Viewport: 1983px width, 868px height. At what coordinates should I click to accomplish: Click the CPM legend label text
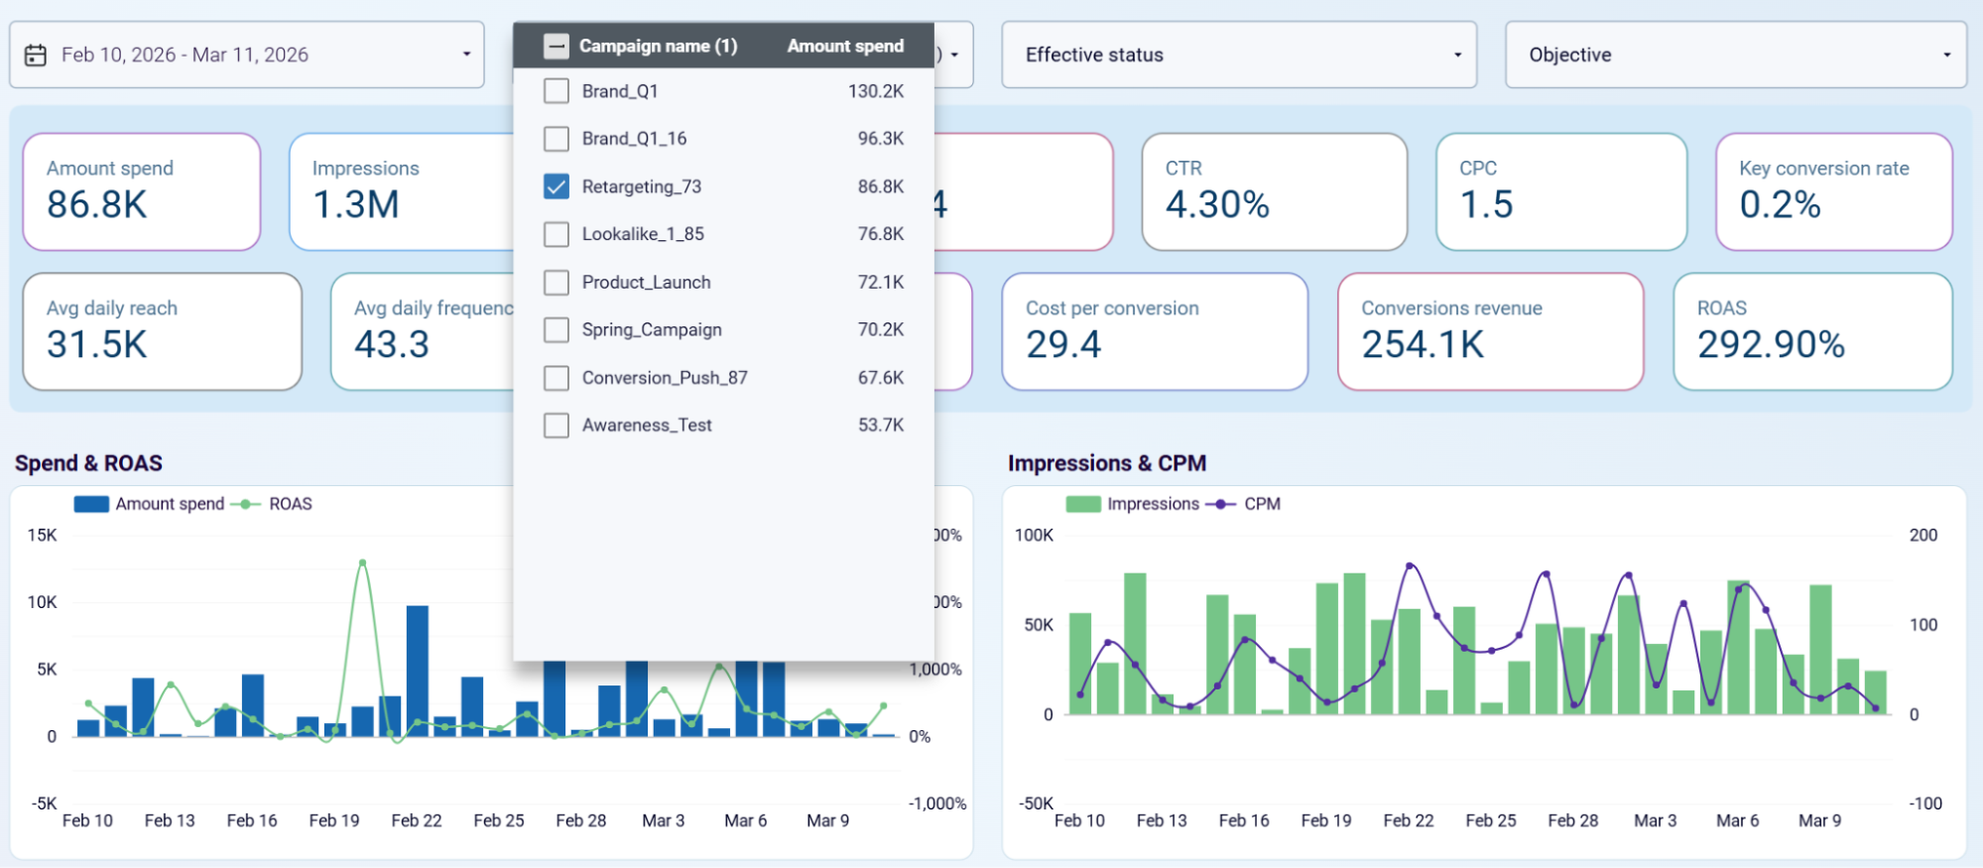(x=1262, y=504)
